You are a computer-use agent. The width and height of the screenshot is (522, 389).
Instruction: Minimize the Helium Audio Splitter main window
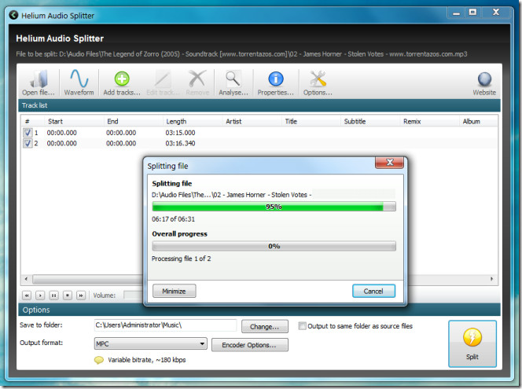click(x=457, y=13)
